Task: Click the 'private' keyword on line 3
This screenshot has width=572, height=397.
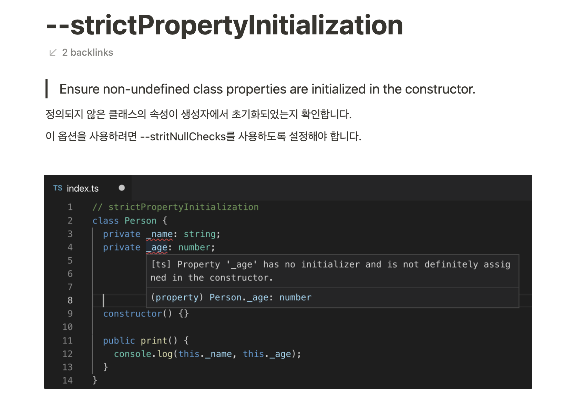Action: click(122, 234)
